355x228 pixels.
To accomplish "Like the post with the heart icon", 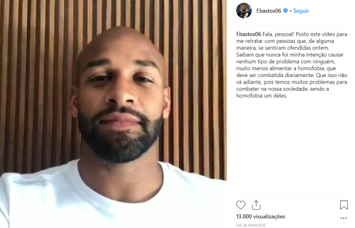I will 241,205.
